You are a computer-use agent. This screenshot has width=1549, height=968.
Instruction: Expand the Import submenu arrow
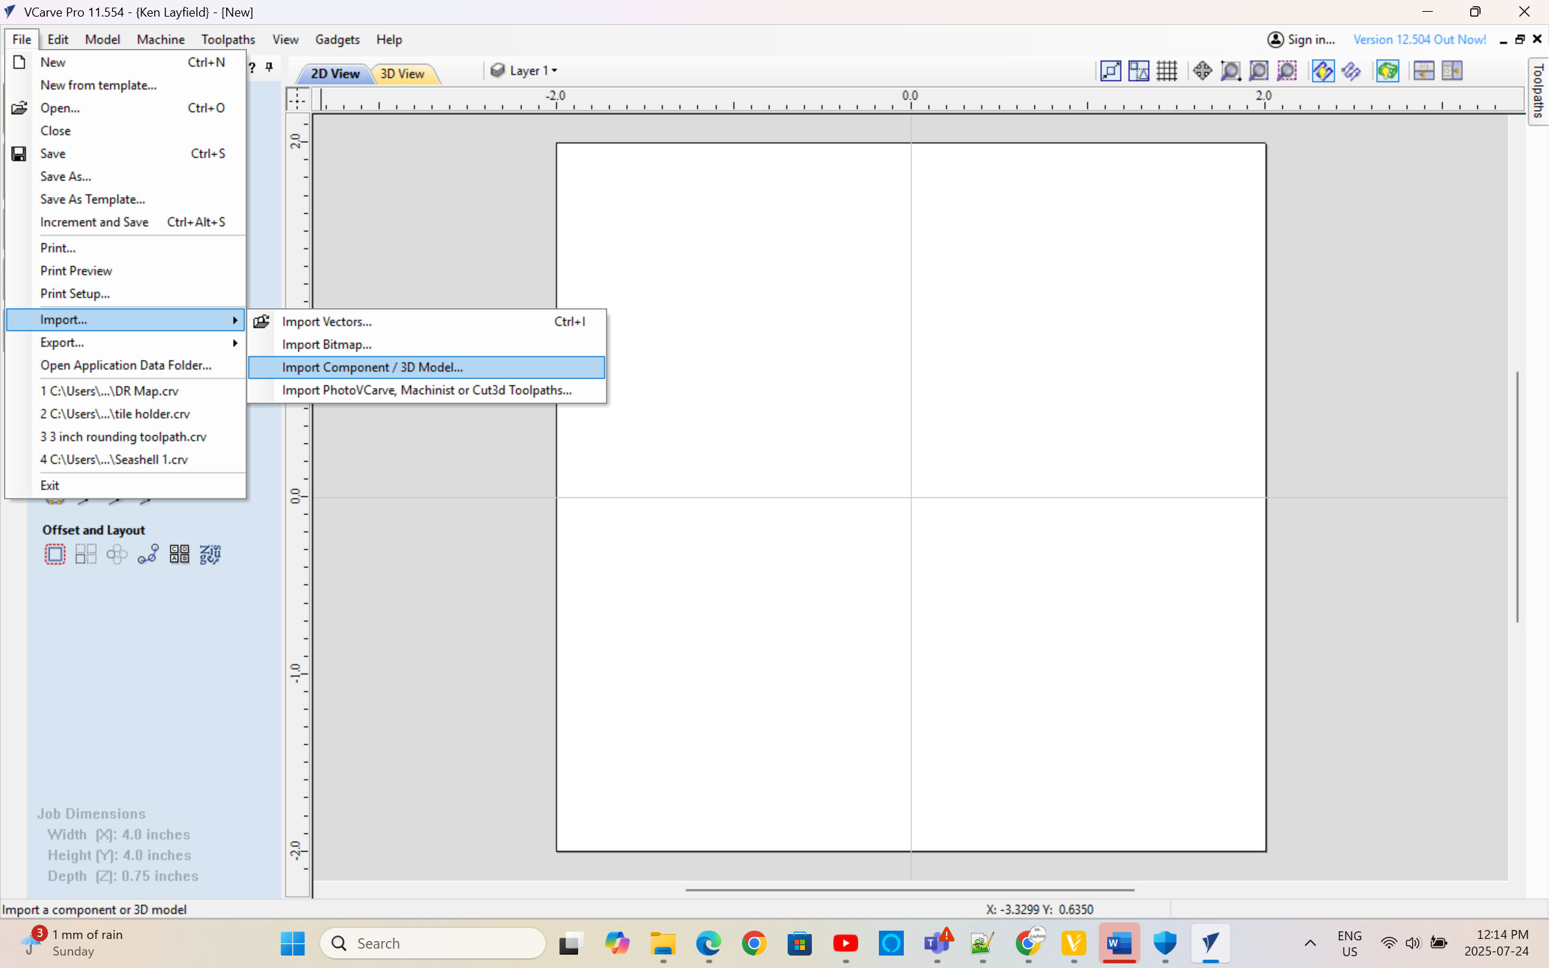pyautogui.click(x=235, y=319)
